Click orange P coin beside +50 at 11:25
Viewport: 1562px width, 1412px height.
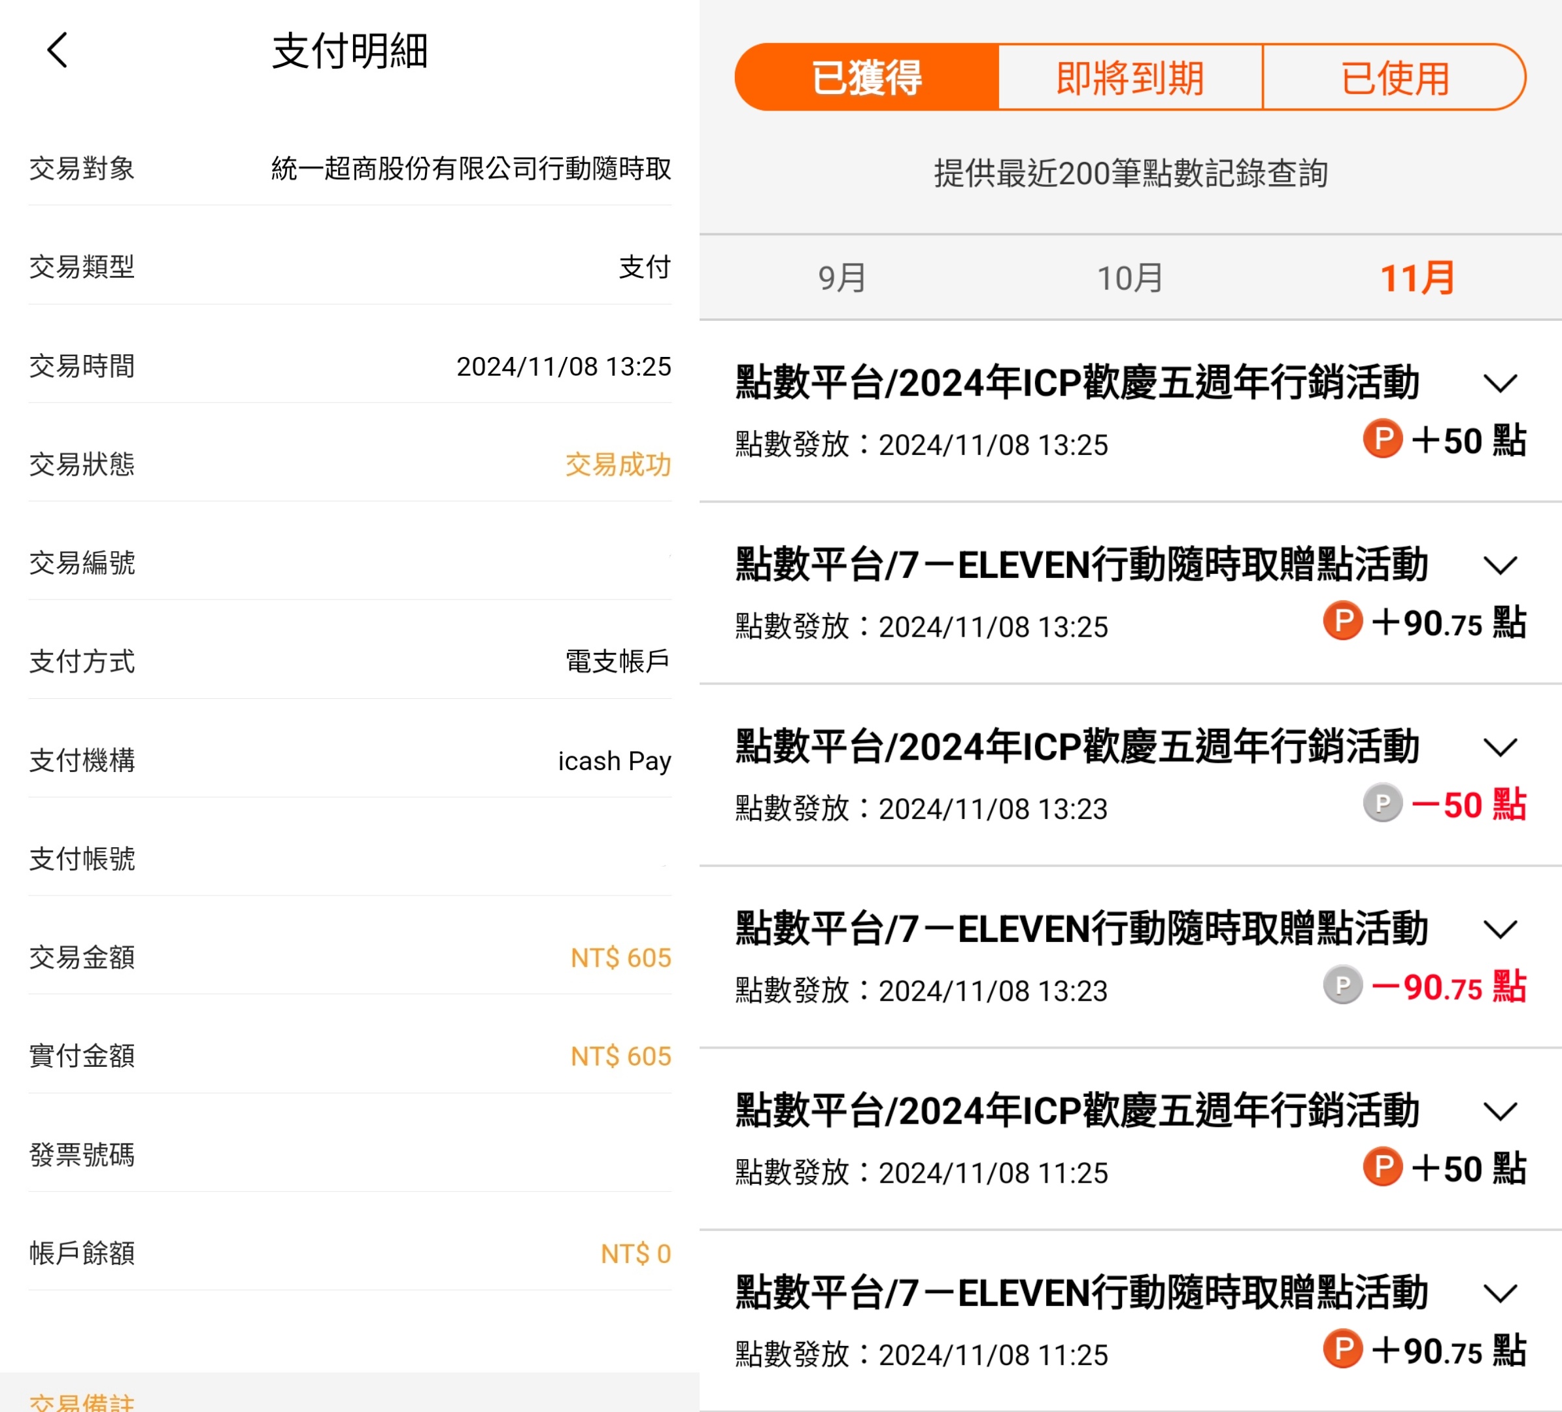tap(1383, 1166)
